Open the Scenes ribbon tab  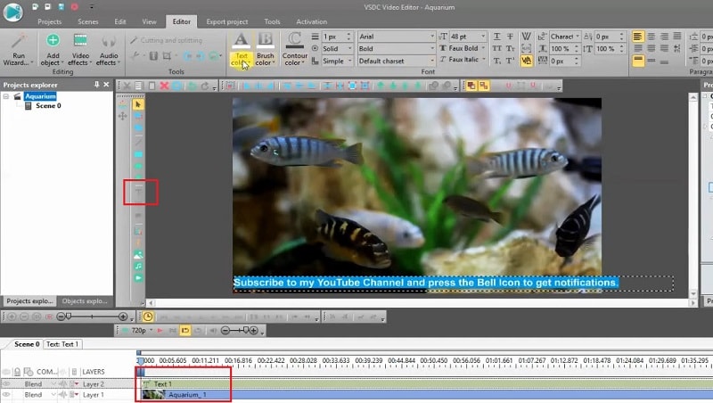pos(87,21)
